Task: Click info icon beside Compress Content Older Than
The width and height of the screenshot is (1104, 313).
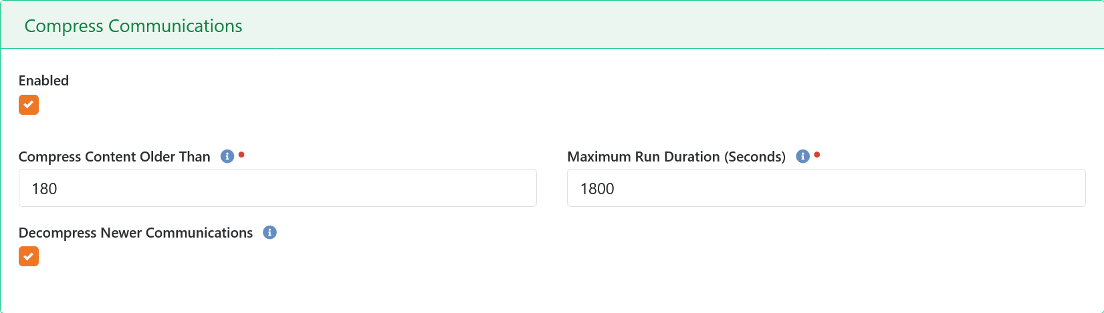Action: pyautogui.click(x=227, y=156)
